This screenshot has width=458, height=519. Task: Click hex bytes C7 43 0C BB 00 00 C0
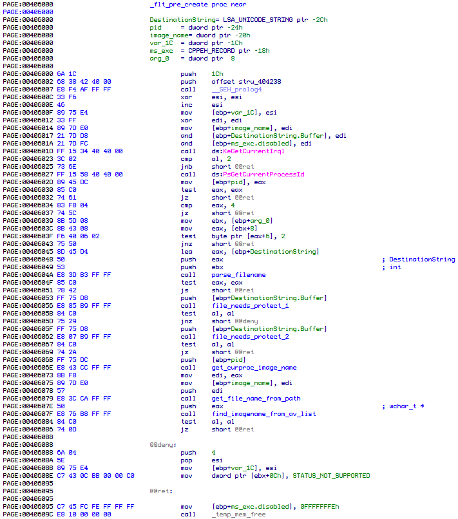pyautogui.click(x=95, y=476)
